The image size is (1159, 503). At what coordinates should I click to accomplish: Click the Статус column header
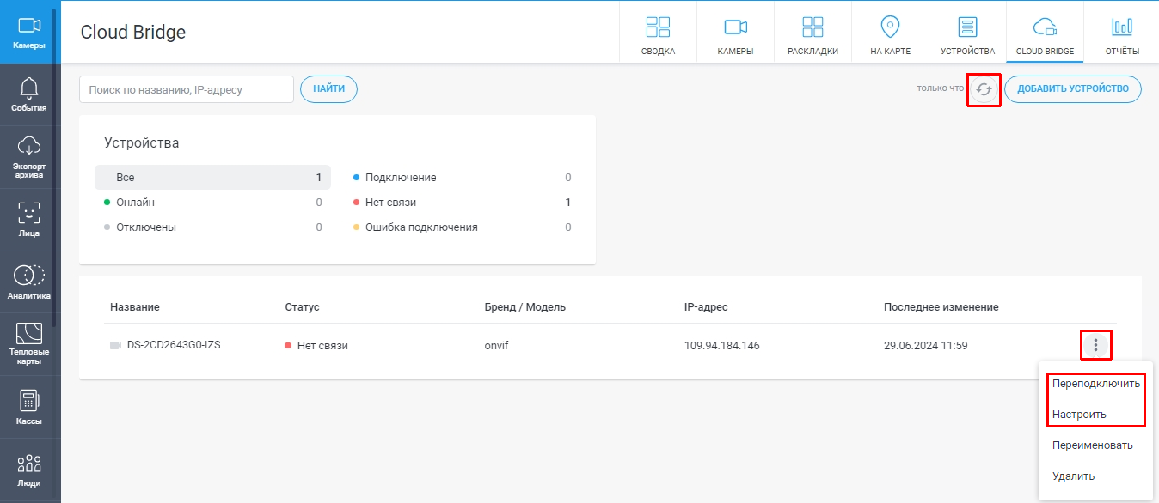tap(302, 307)
